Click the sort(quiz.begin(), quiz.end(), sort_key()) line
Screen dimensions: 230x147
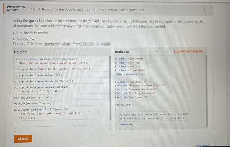click(x=152, y=118)
